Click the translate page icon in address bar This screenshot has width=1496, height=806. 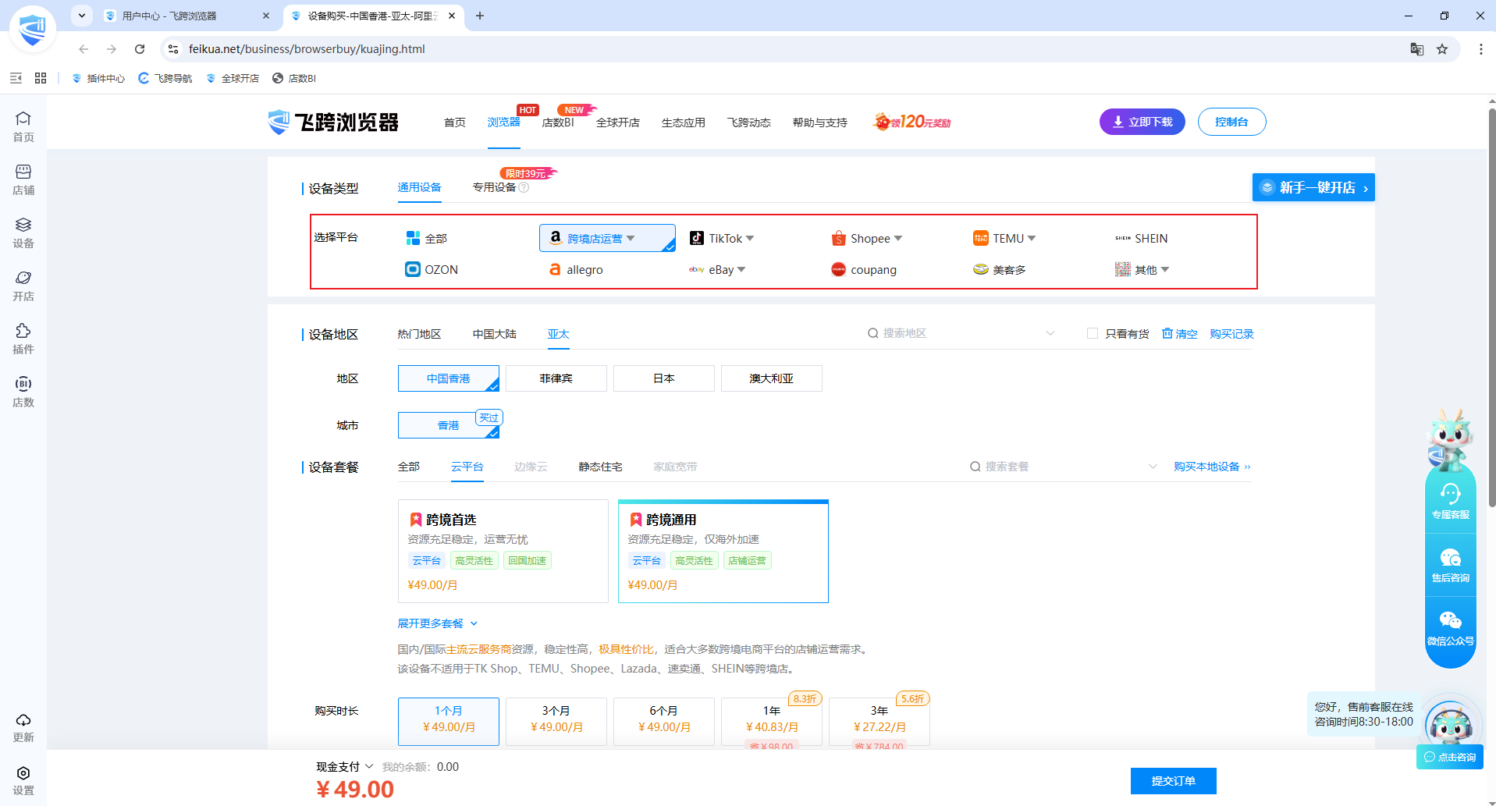point(1417,49)
